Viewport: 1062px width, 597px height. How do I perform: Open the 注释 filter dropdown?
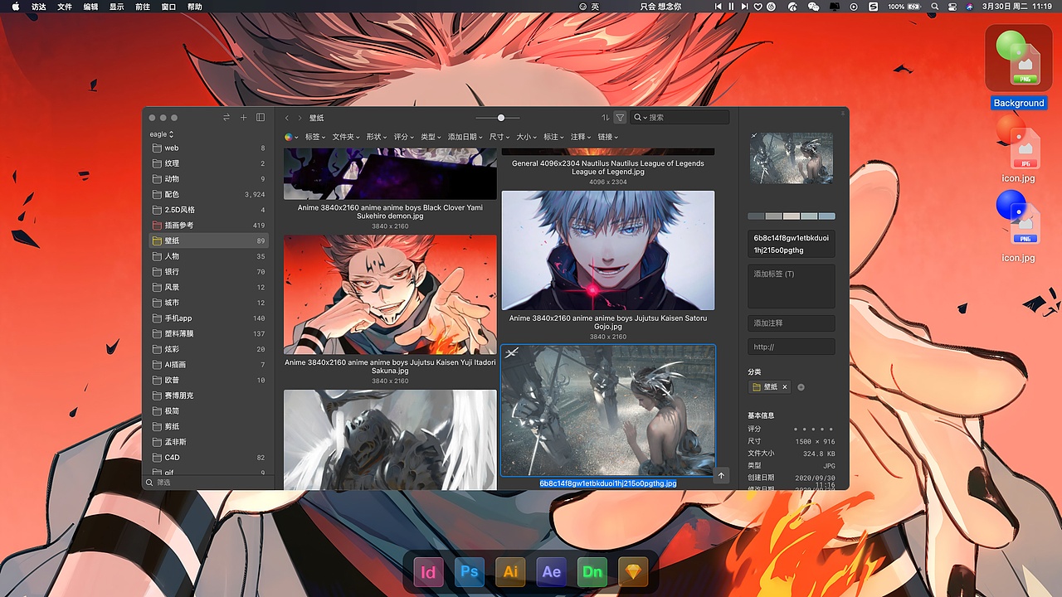coord(582,137)
